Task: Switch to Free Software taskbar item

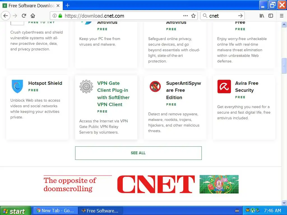Action: pyautogui.click(x=101, y=211)
